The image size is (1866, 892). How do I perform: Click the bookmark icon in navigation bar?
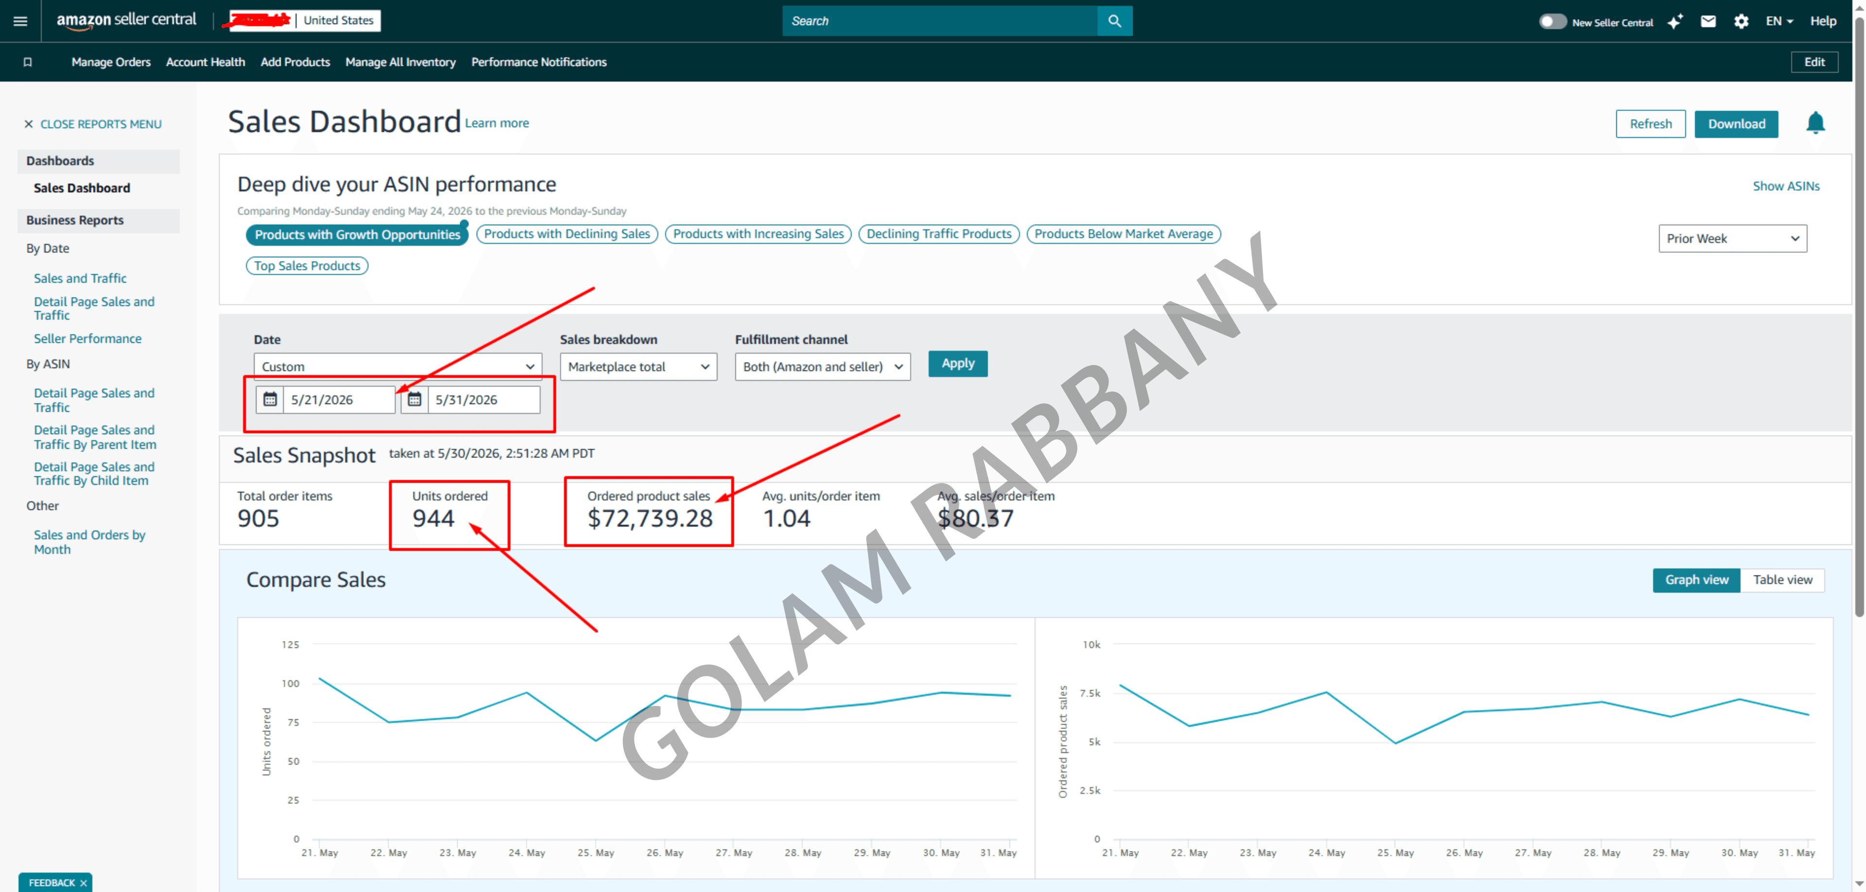28,62
